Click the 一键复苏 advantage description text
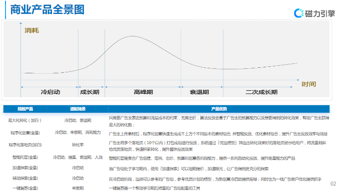 [154, 189]
